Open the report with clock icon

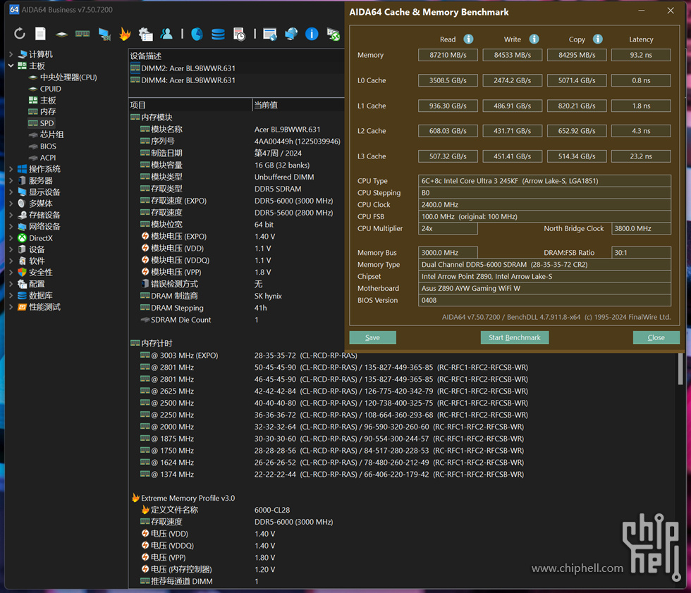click(x=239, y=34)
